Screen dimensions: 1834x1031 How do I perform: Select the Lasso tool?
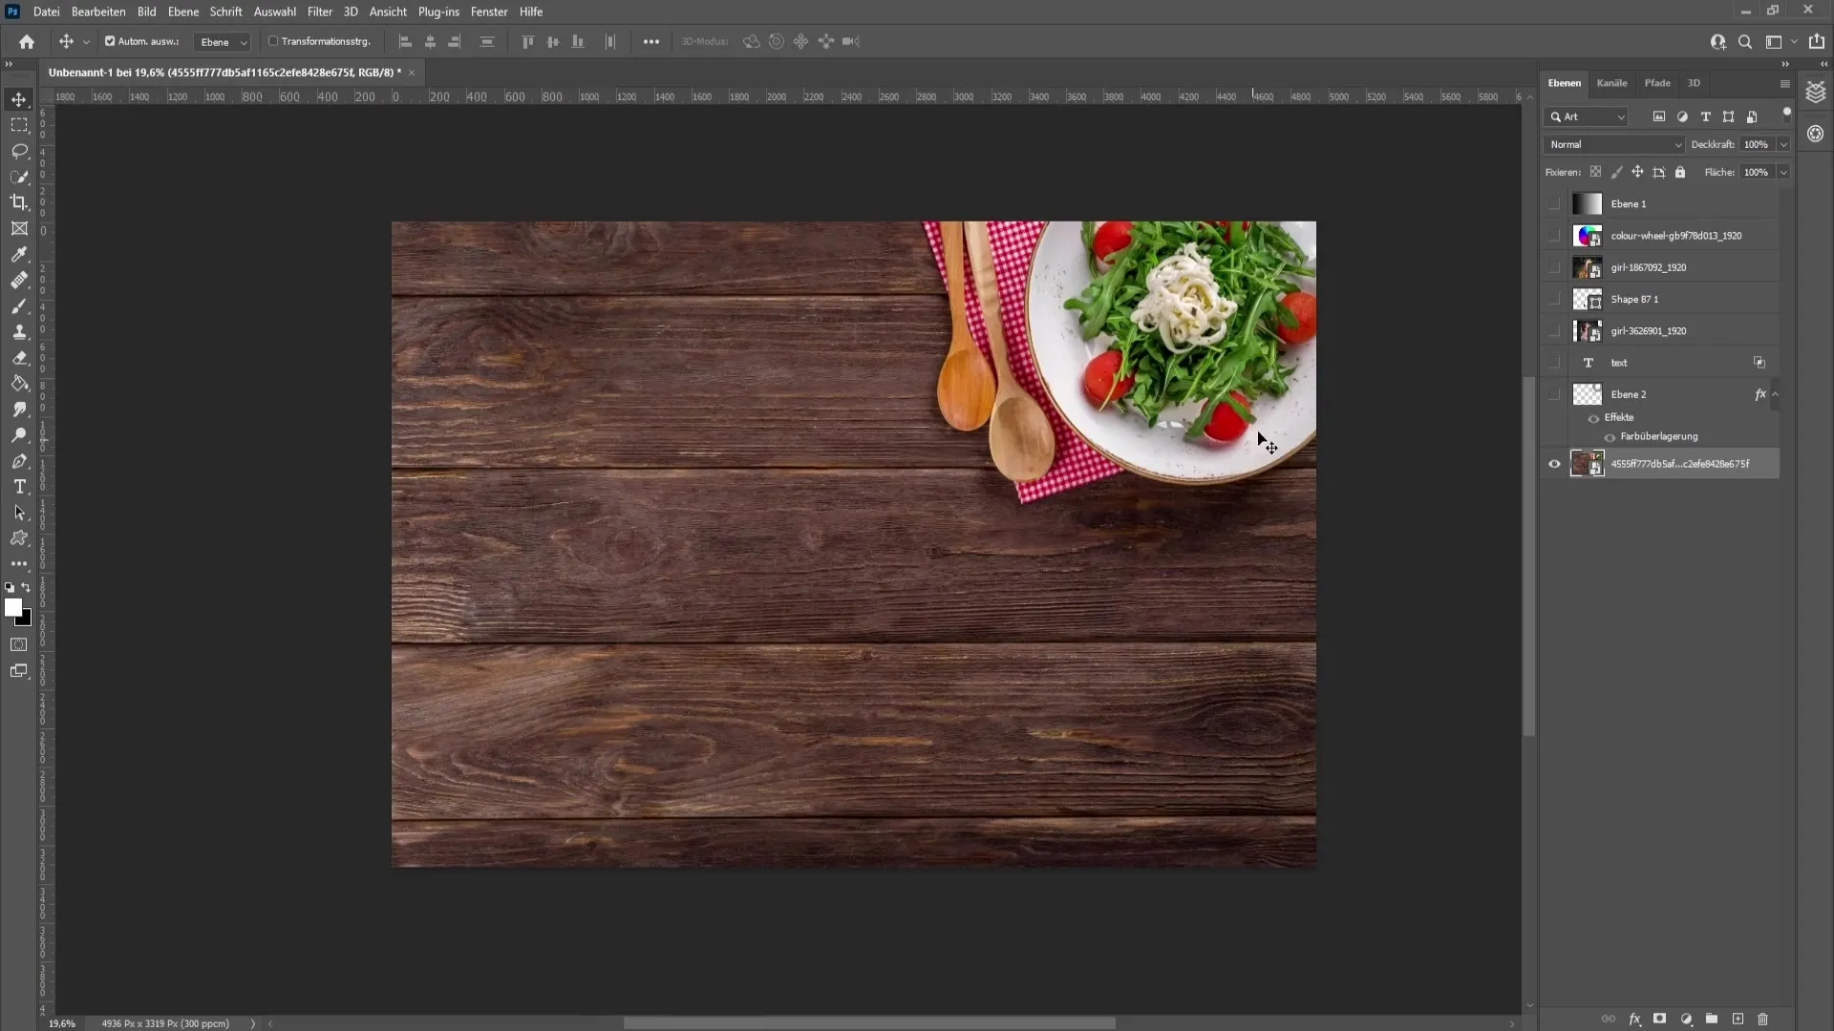coord(20,150)
